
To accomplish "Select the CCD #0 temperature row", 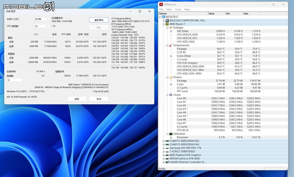I will coord(223,52).
